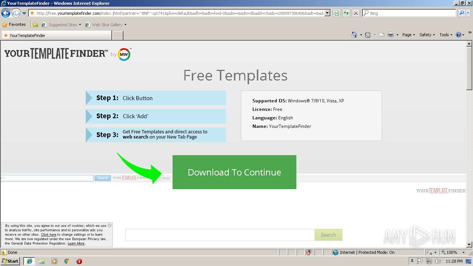Open the recent pages dropdown arrow
473x266 pixels.
pos(24,13)
